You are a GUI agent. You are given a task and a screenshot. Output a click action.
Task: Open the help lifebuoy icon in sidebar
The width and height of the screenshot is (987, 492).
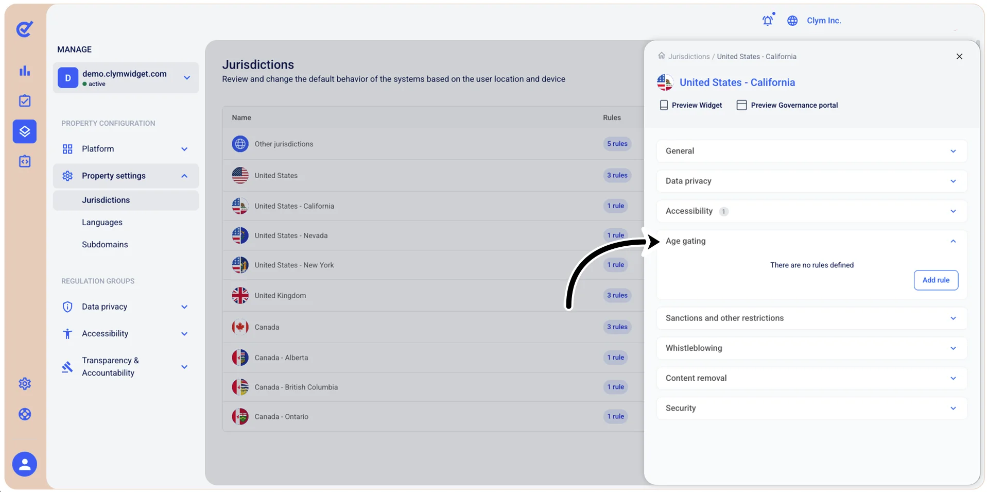pyautogui.click(x=25, y=414)
